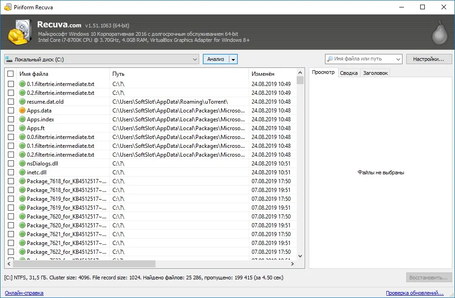Click the Recuva hard hat logo icon
Viewport: 455px width, 298px height.
click(19, 32)
